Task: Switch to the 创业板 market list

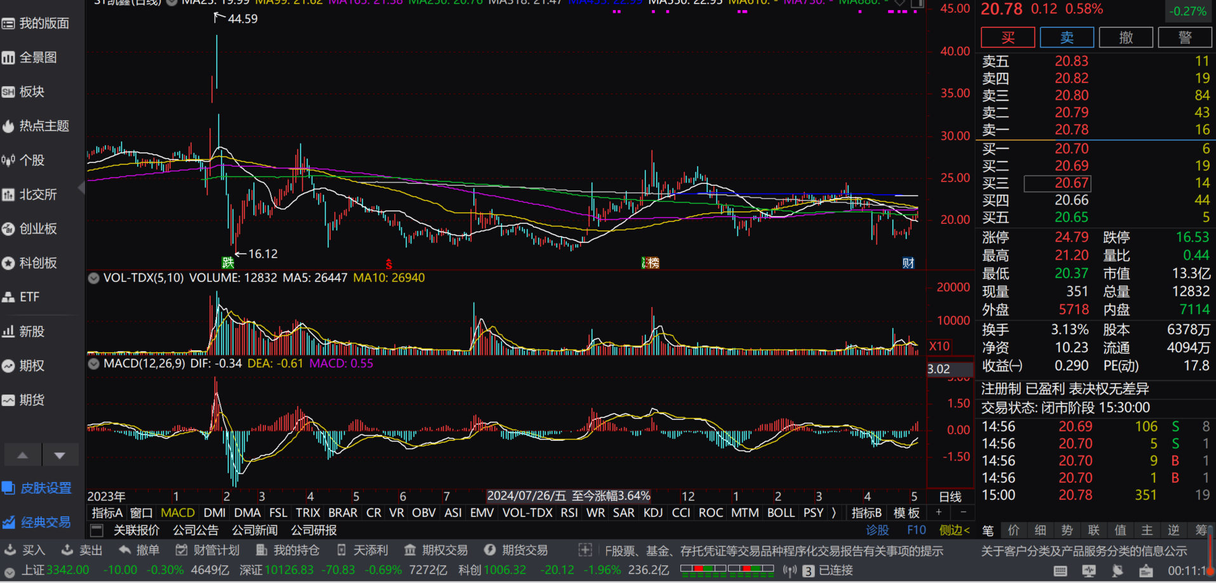Action: (30, 229)
